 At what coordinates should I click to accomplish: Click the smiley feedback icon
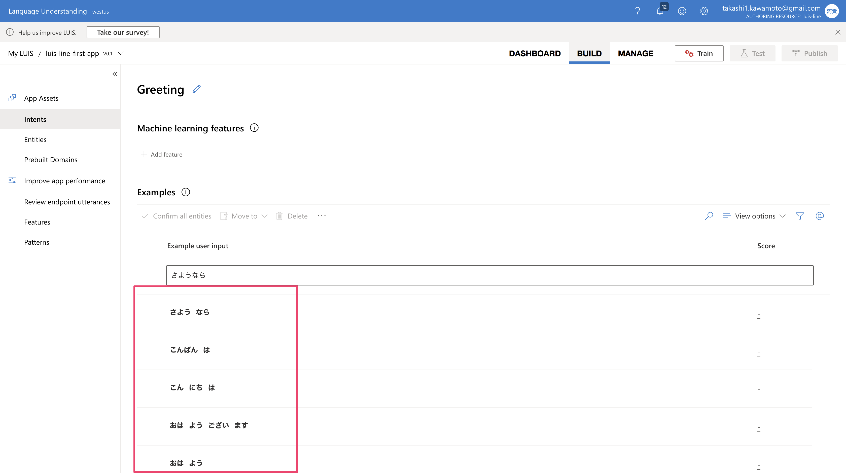coord(682,11)
